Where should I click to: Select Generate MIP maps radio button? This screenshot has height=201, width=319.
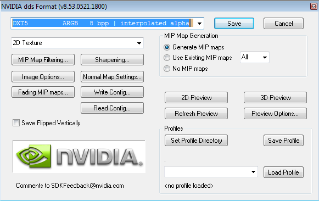(x=167, y=47)
